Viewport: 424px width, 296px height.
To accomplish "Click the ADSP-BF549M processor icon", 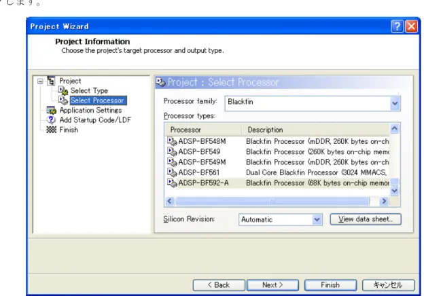I will point(172,162).
